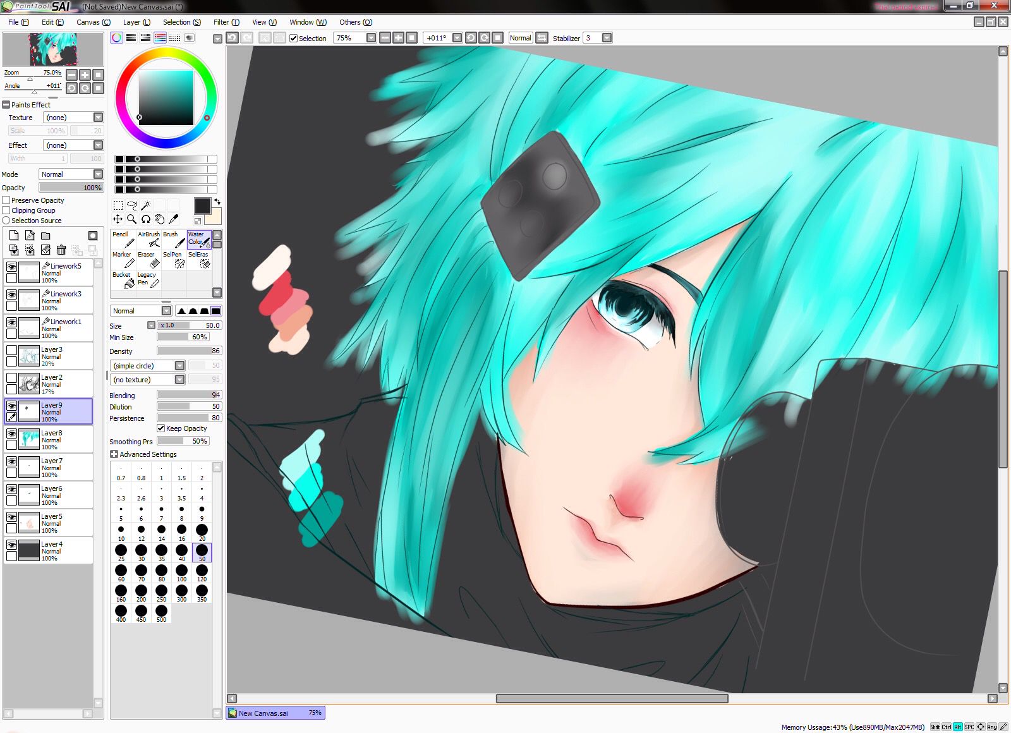Select the Selection Source radio button

point(6,221)
